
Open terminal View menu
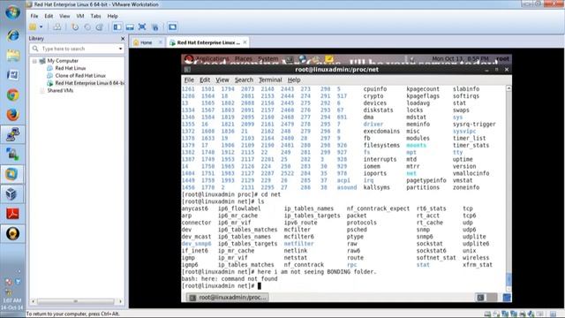(x=222, y=80)
